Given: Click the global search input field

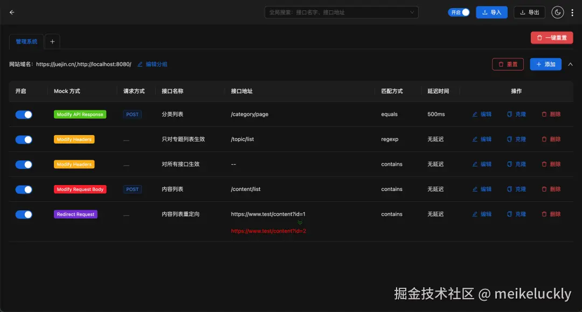Looking at the screenshot, I should (x=342, y=12).
